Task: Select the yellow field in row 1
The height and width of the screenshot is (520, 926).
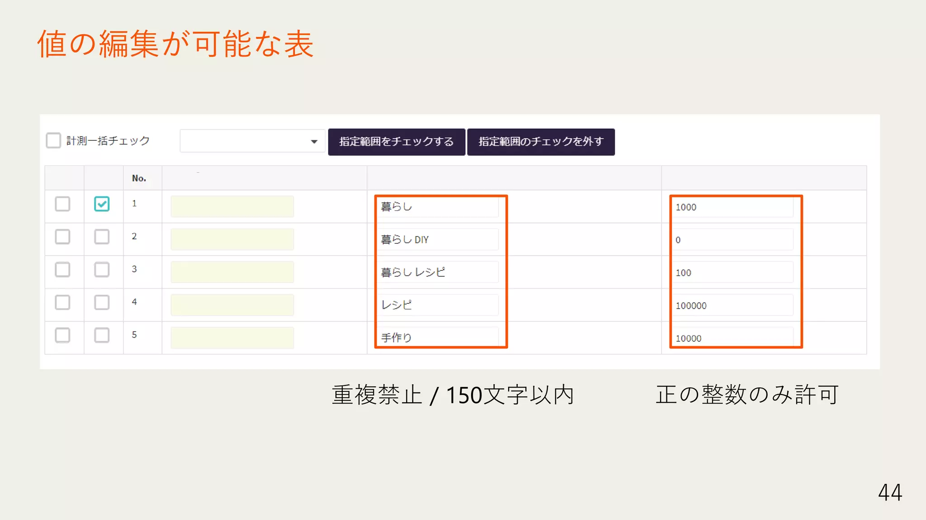Action: pyautogui.click(x=232, y=206)
